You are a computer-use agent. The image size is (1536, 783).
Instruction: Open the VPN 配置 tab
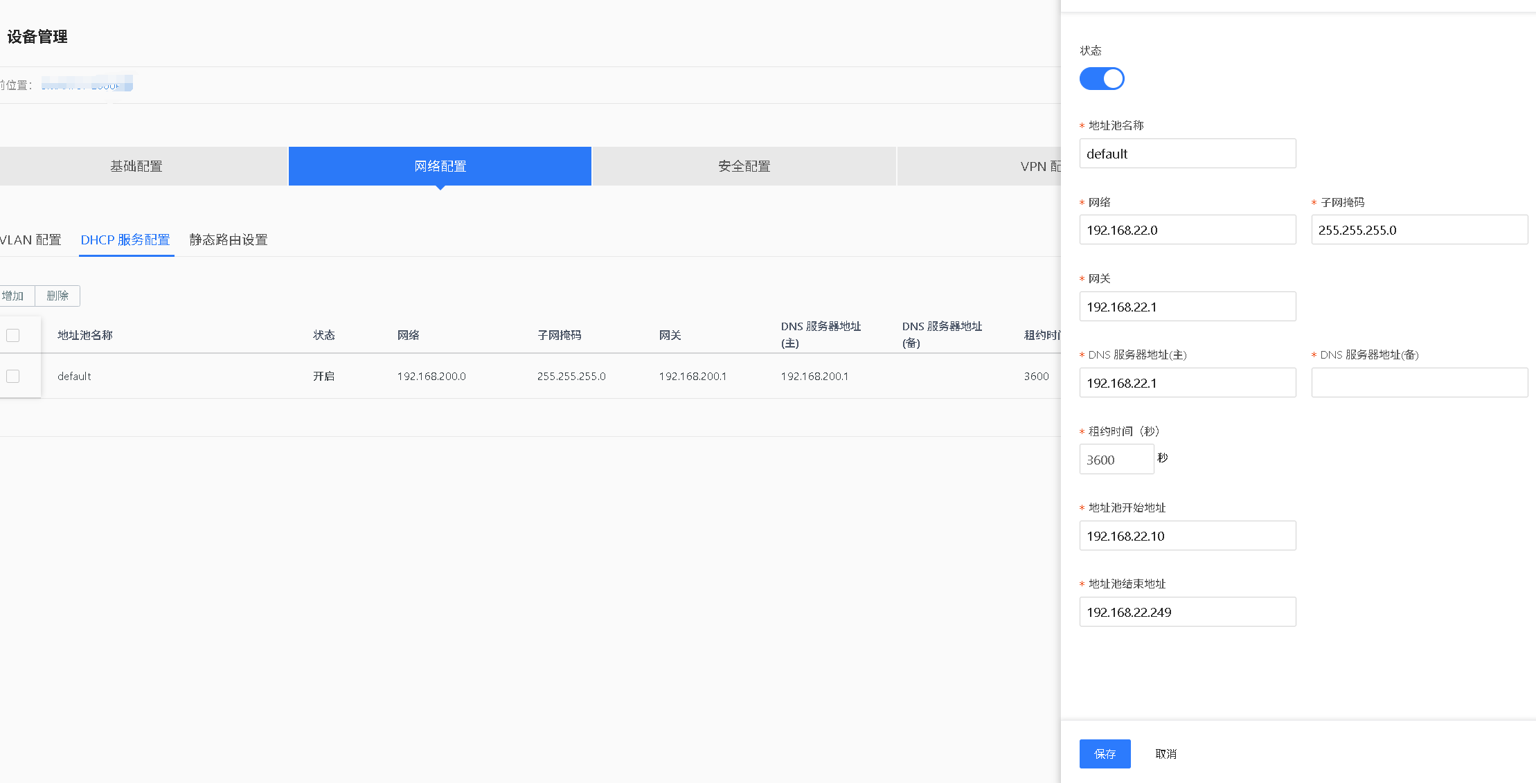click(x=1039, y=166)
